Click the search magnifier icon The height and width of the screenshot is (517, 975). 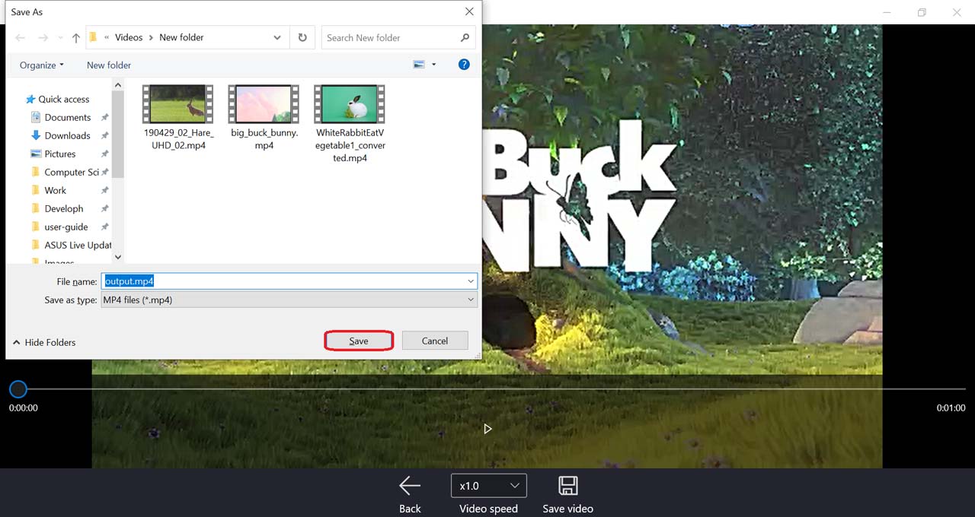tap(465, 37)
